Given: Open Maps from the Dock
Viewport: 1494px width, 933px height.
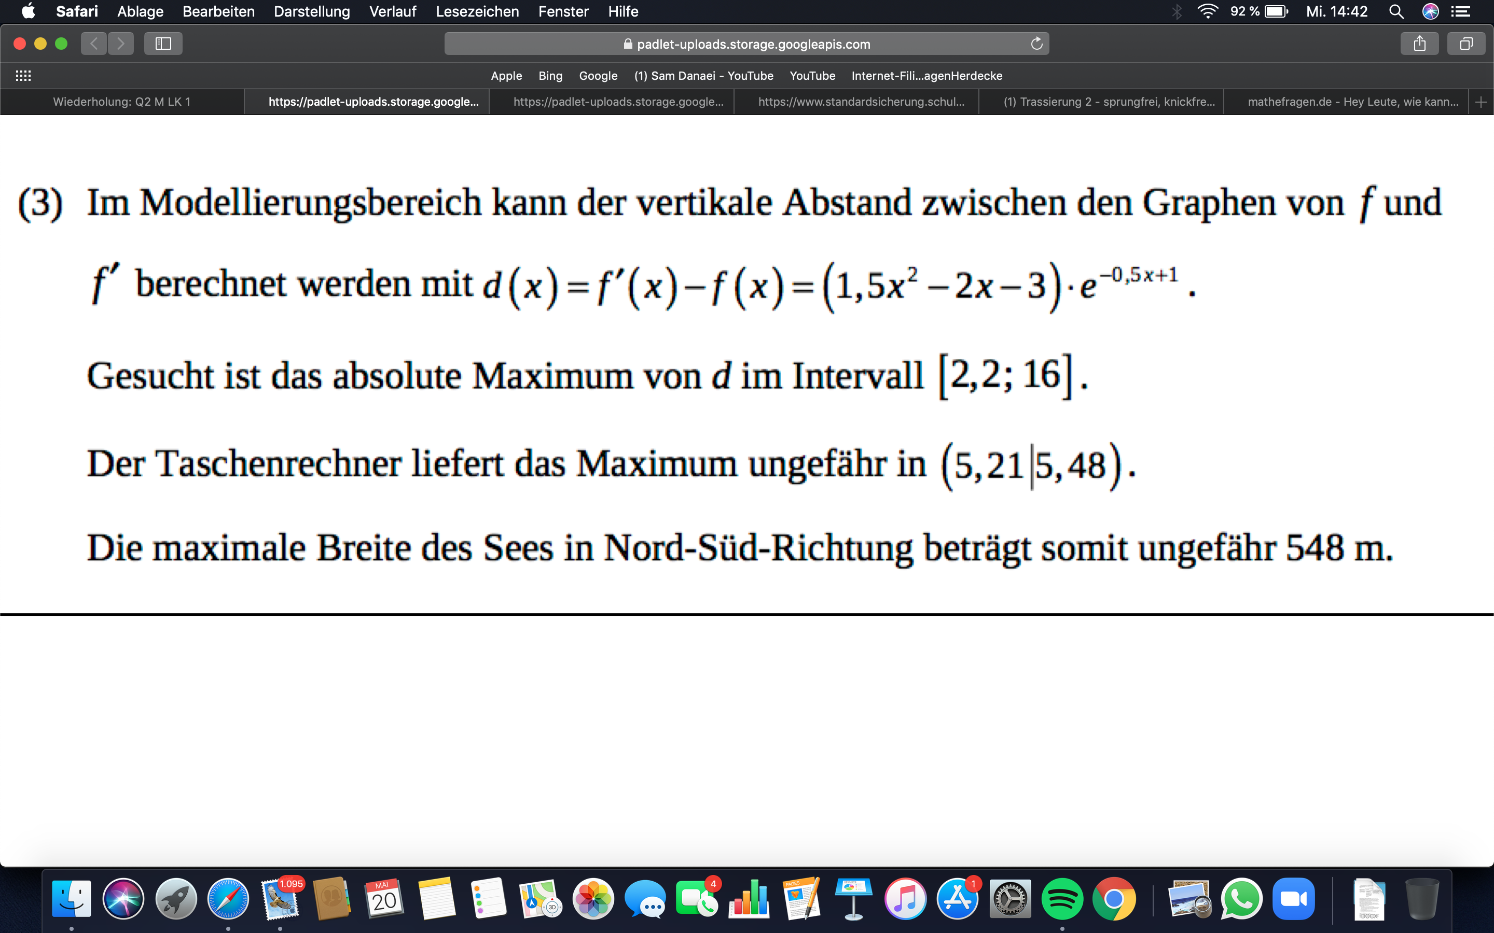Looking at the screenshot, I should [541, 898].
